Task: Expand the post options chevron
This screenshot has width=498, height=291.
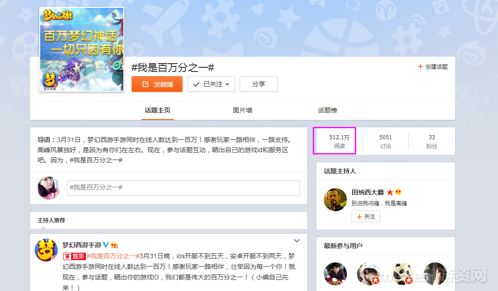Action: click(297, 241)
